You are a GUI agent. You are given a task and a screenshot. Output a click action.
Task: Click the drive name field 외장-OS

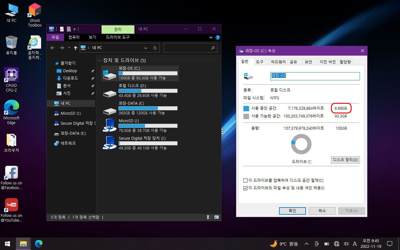315,76
